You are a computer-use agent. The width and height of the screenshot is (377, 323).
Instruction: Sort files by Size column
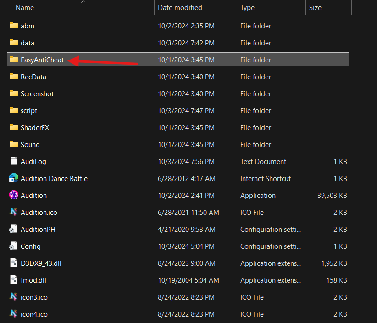[315, 8]
